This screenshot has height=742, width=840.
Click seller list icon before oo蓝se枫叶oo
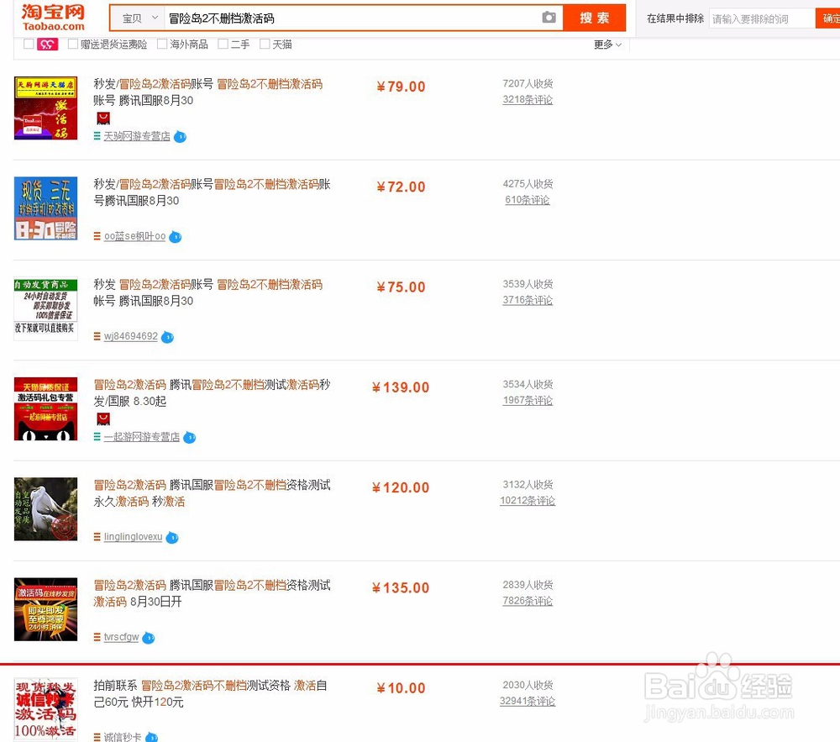click(x=97, y=236)
